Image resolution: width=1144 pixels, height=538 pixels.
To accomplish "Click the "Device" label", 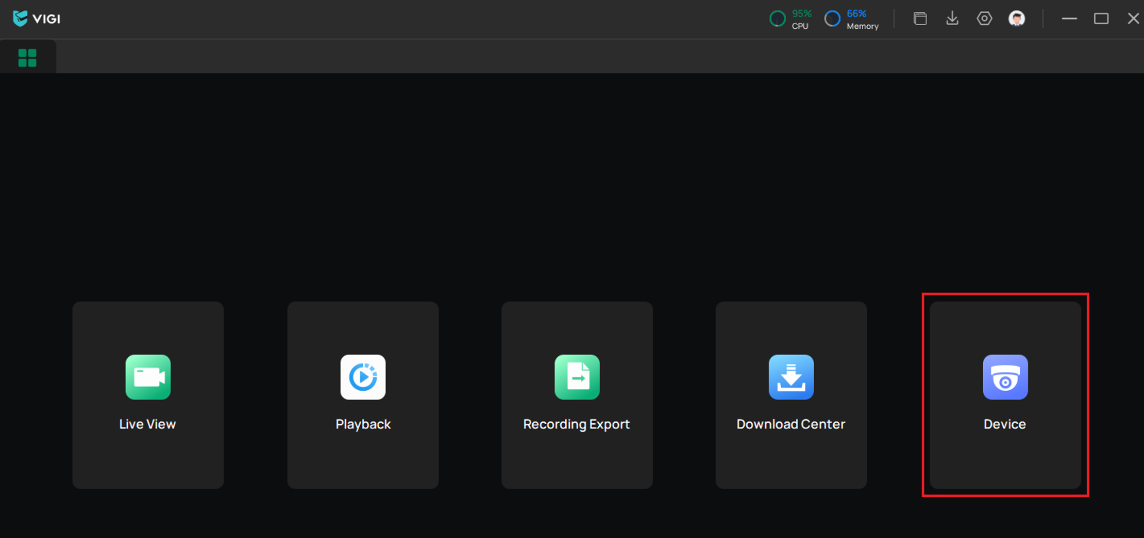I will tap(1005, 424).
